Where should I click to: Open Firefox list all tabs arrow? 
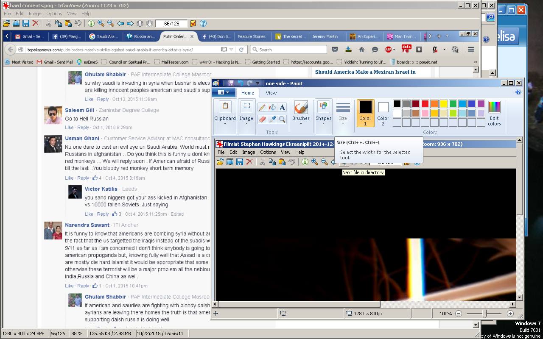tap(447, 36)
